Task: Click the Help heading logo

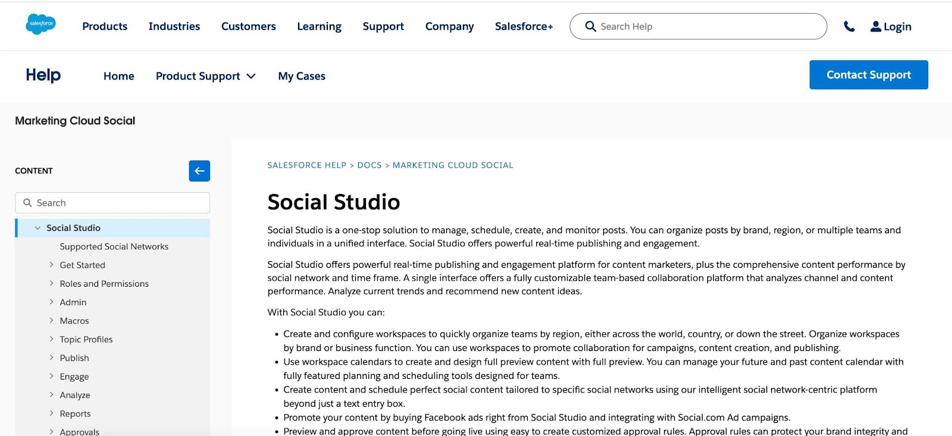Action: pyautogui.click(x=43, y=75)
